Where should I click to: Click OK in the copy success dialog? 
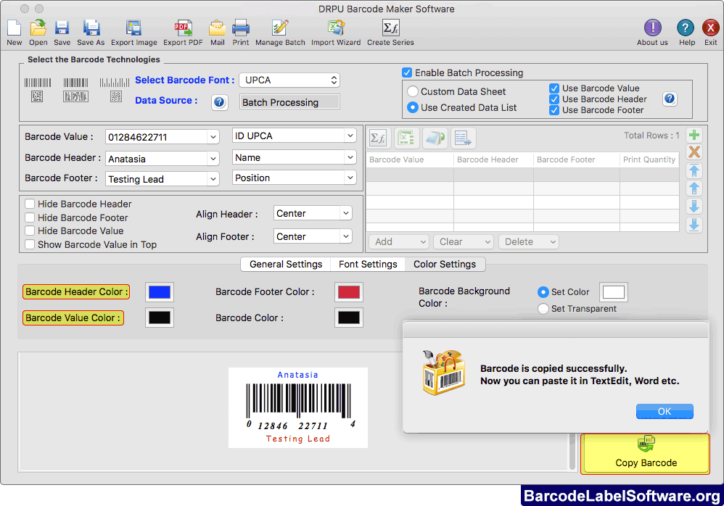(665, 411)
